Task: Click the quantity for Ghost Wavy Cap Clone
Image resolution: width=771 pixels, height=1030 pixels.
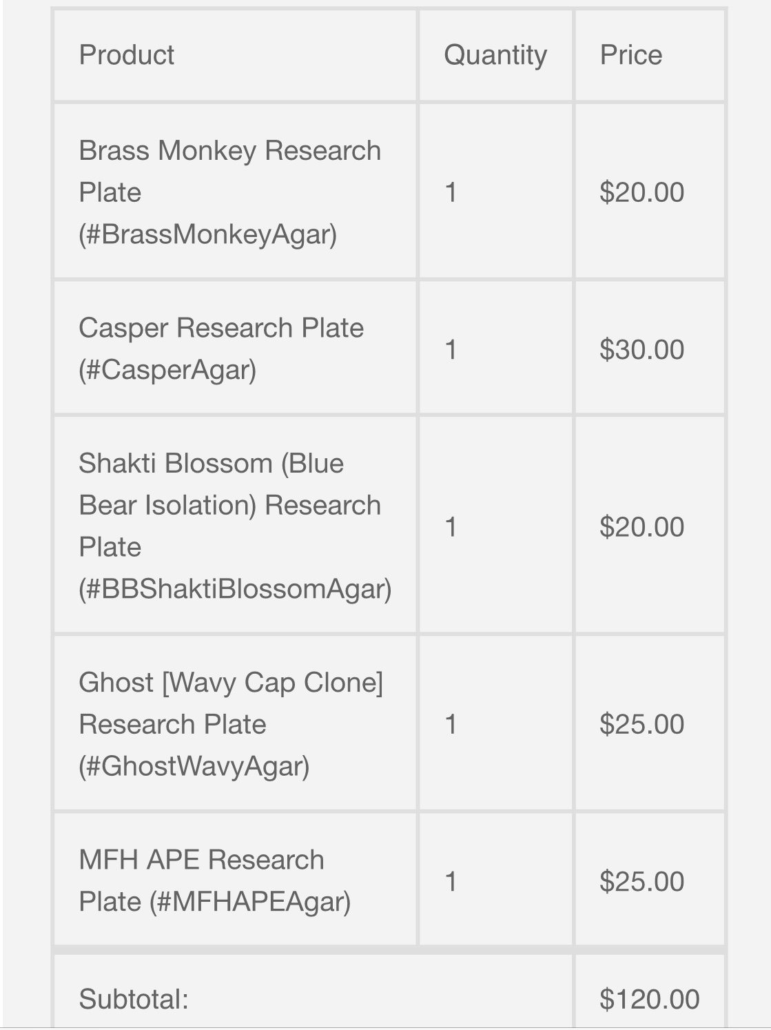Action: point(451,724)
